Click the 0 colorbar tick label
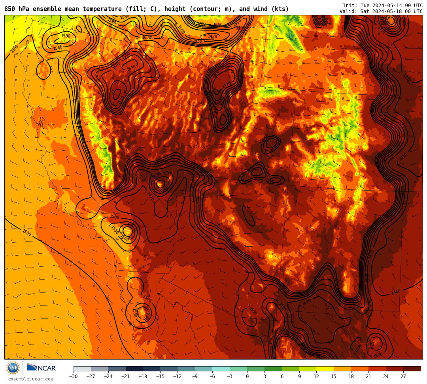427x384 pixels. [x=247, y=377]
